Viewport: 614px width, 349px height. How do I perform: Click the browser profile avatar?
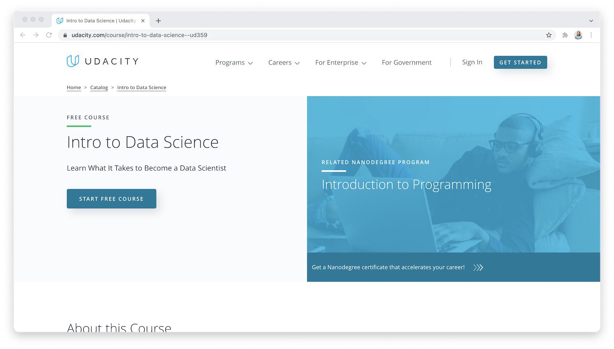578,35
